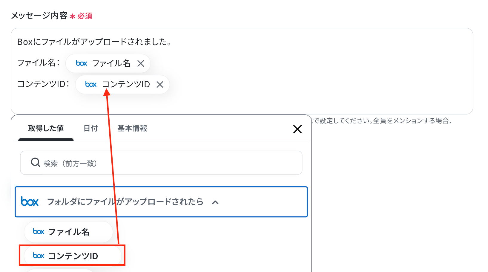This screenshot has height=272, width=488.
Task: Click the message text 'Boxにファイルがアップロードされました。'
Action: [x=95, y=42]
